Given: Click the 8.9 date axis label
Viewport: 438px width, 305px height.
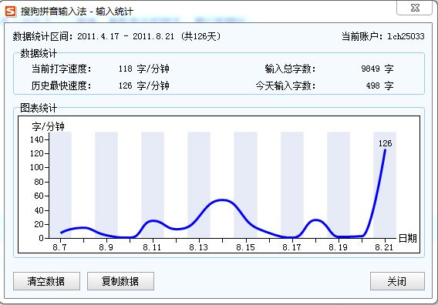Looking at the screenshot, I should pos(106,247).
